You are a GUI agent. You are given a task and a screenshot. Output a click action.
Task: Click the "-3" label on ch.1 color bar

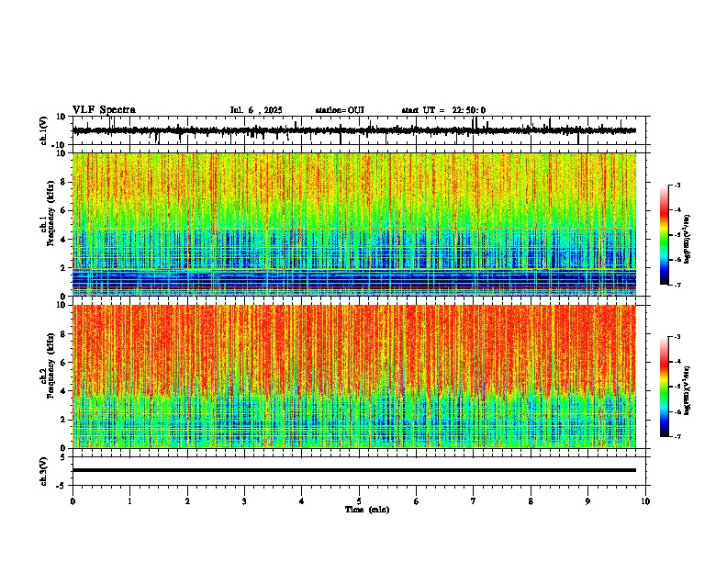point(677,185)
